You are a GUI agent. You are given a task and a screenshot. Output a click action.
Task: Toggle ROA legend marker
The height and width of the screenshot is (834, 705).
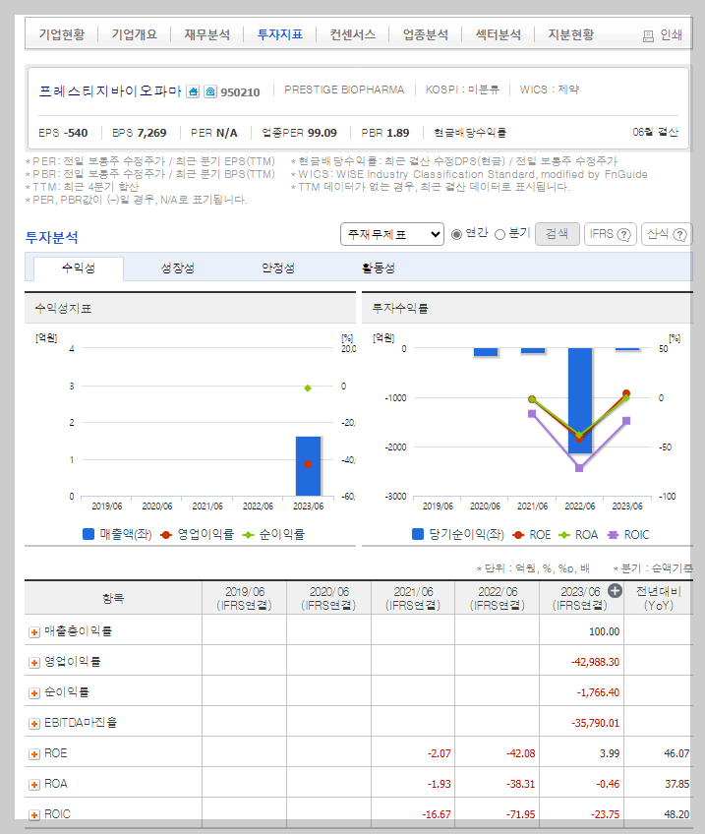(564, 535)
